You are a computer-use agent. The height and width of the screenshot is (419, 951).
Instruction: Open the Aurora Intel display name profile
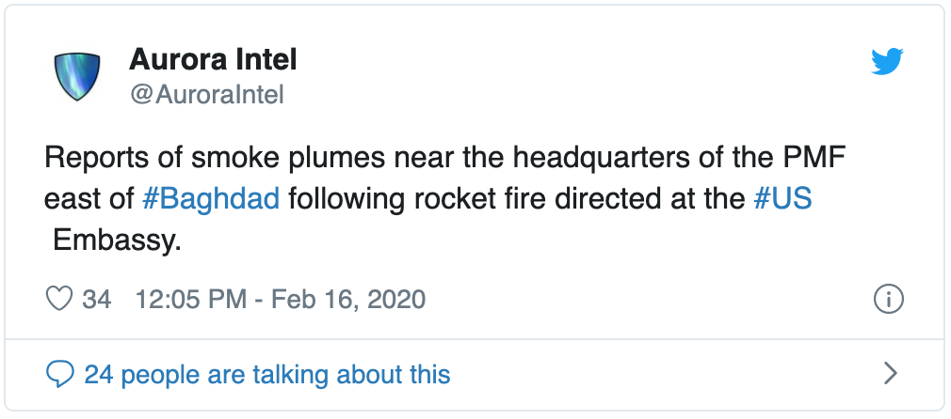point(213,60)
